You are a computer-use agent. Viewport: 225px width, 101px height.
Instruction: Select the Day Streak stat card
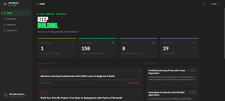(x=57, y=48)
